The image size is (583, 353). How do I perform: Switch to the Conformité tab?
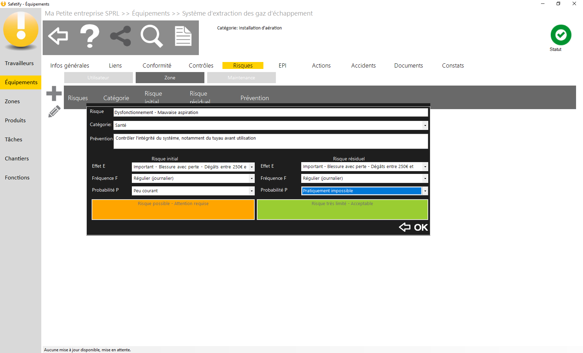(157, 65)
